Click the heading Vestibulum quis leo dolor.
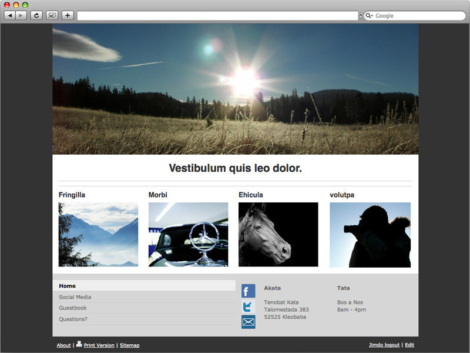Screen dimensions: 470x353 coord(236,168)
